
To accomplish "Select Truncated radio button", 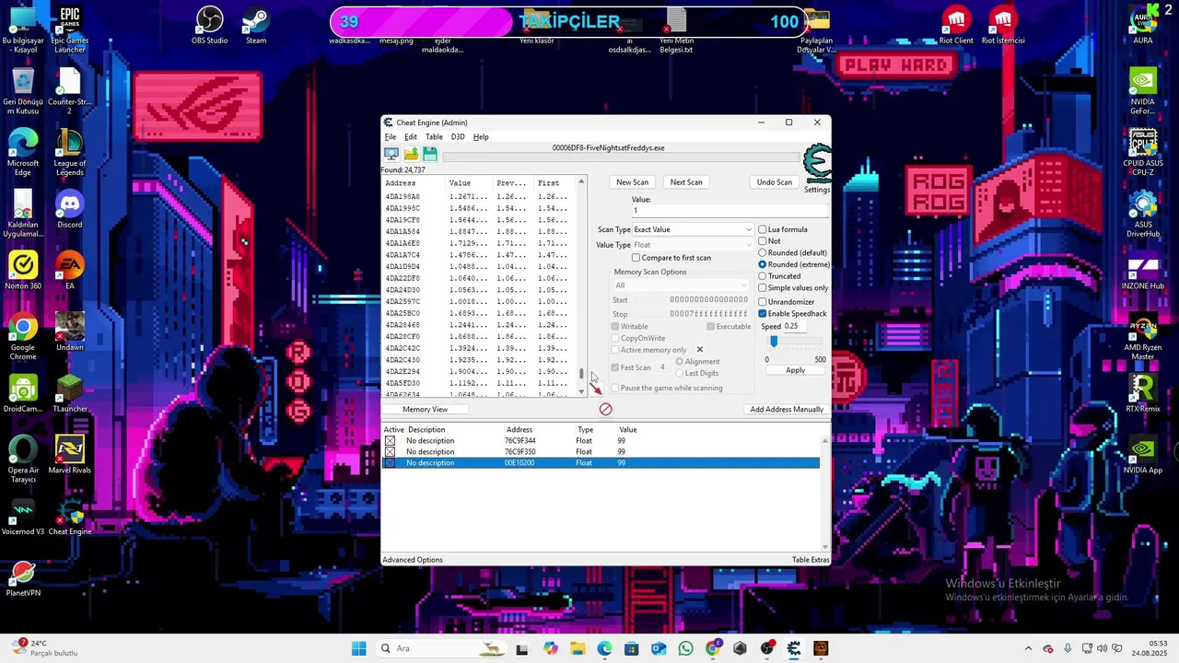I will [762, 276].
